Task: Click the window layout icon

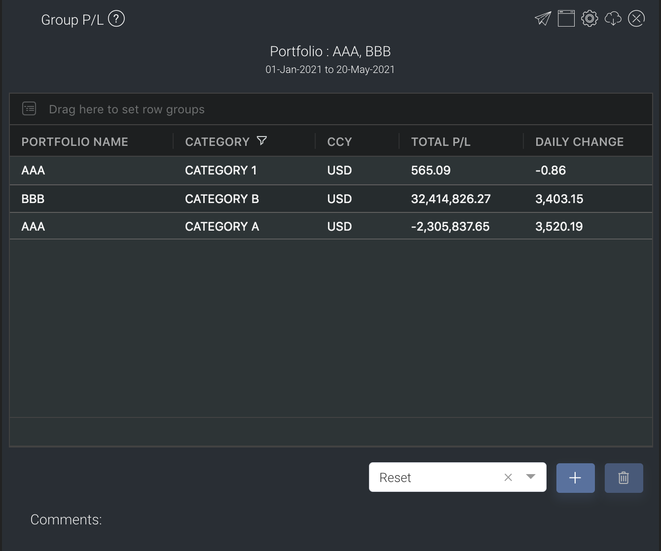Action: click(566, 19)
